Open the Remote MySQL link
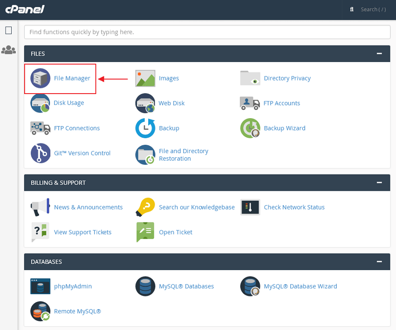The image size is (396, 330). click(77, 311)
